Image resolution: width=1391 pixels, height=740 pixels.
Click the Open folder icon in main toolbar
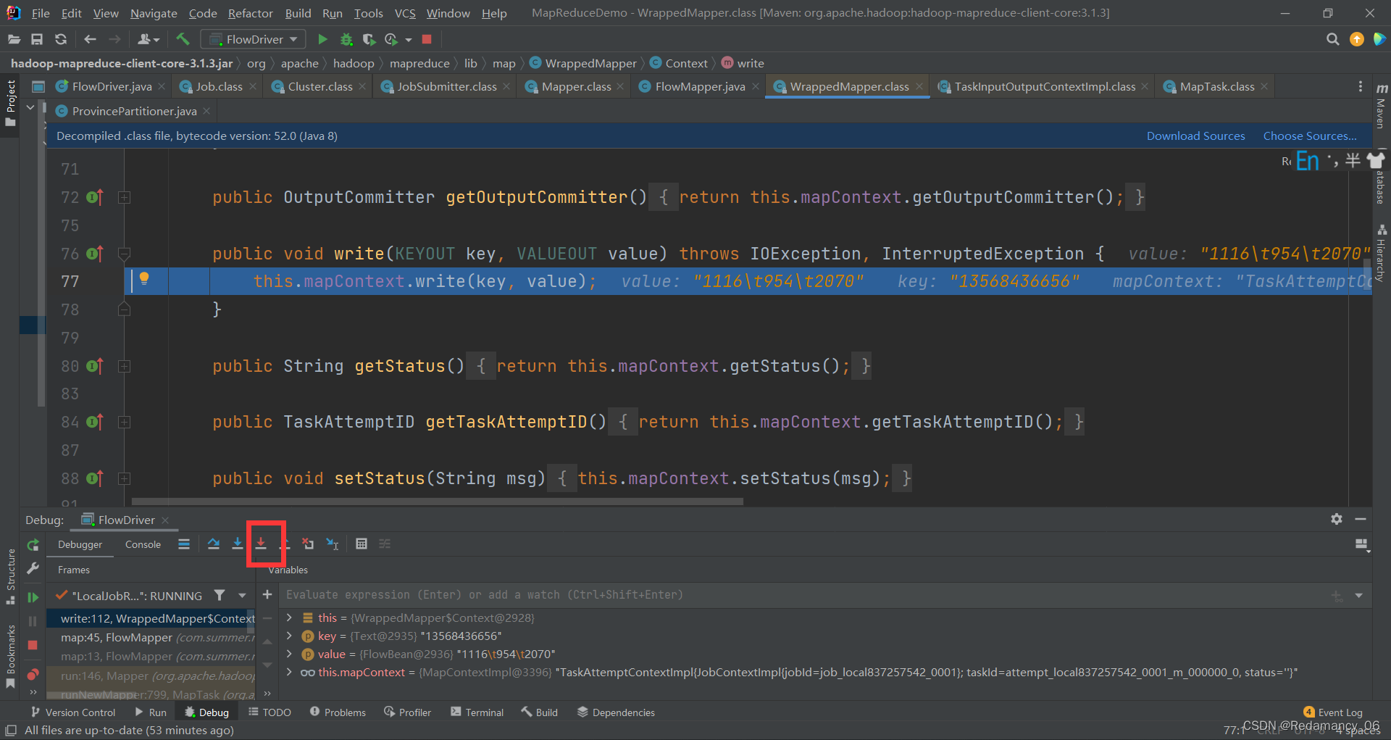point(14,39)
